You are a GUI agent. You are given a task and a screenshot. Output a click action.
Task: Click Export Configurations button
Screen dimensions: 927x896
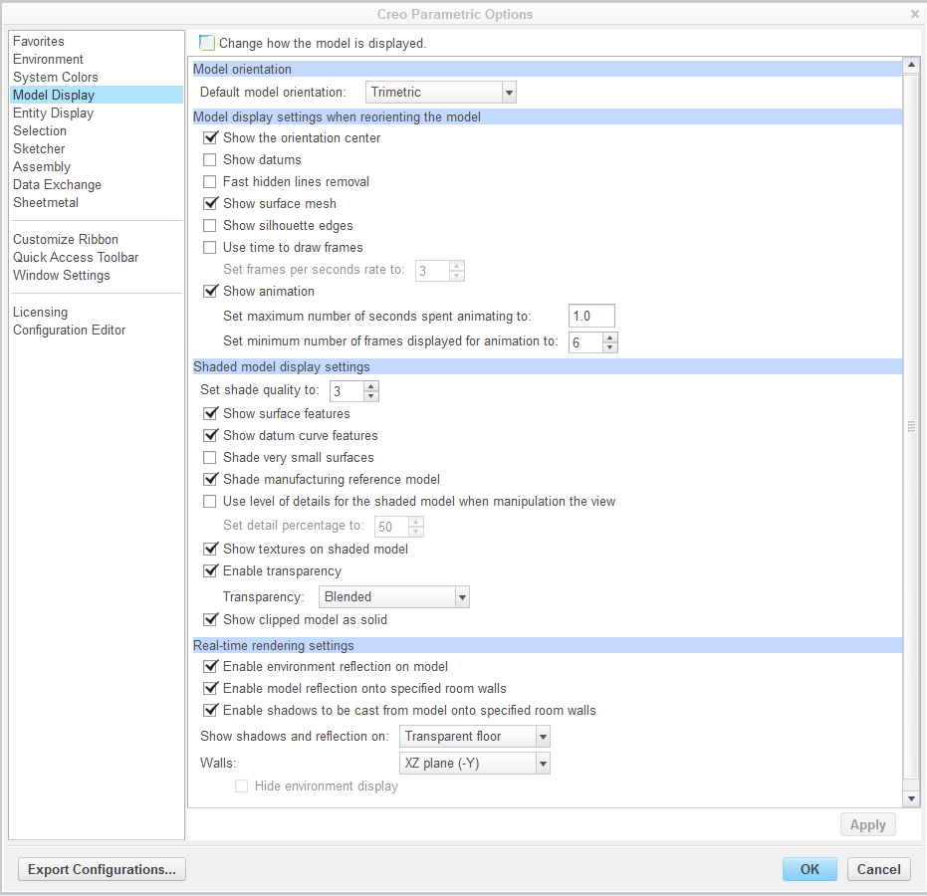[x=102, y=869]
